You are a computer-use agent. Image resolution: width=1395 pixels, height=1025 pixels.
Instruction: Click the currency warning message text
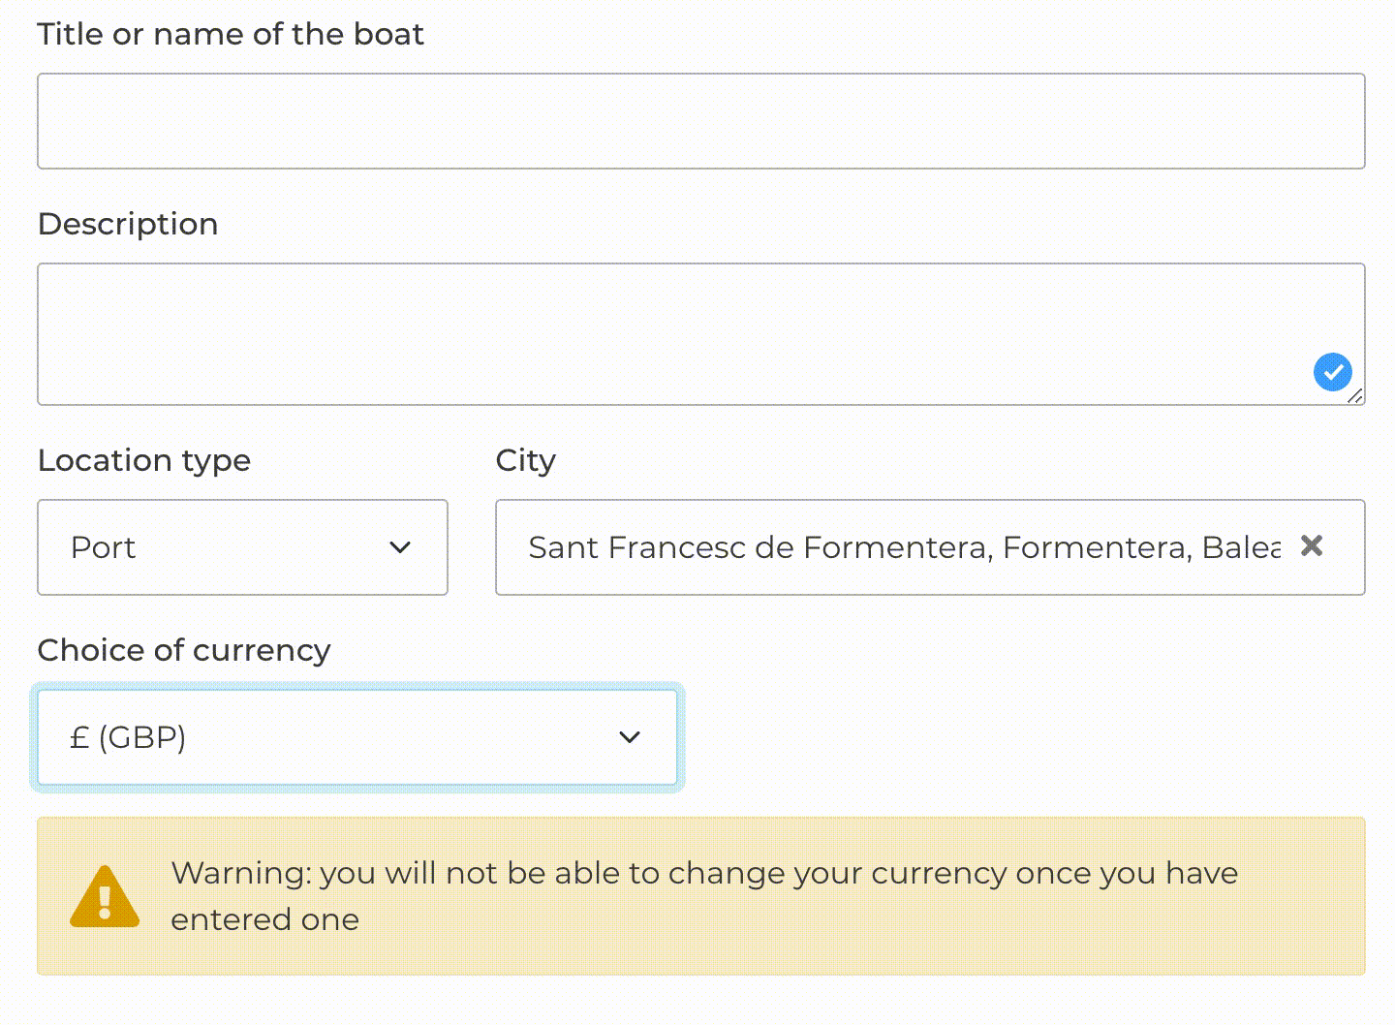pos(704,896)
